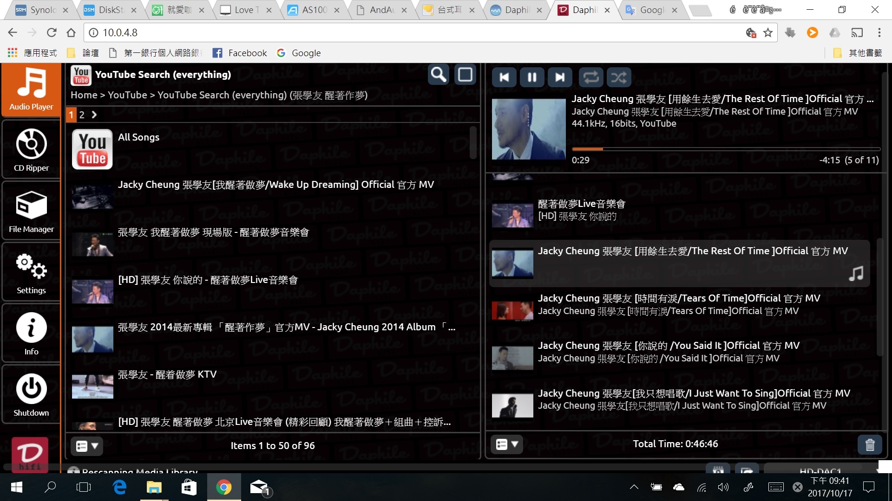892x501 pixels.
Task: Reload the browser page
Action: pyautogui.click(x=52, y=32)
